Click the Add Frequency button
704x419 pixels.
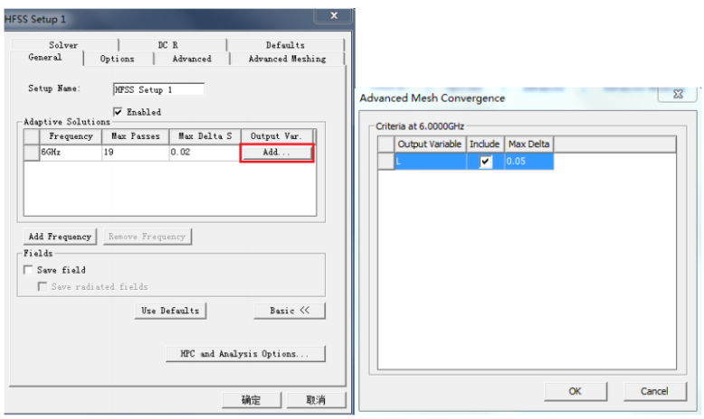(x=60, y=237)
